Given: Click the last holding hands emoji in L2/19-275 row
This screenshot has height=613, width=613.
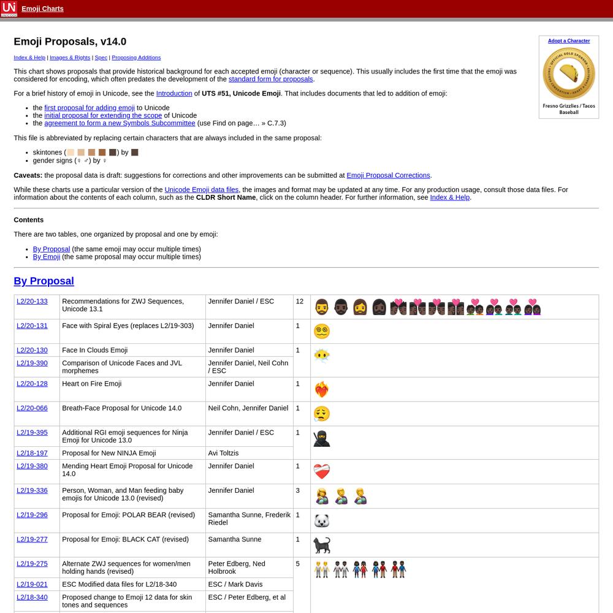Looking at the screenshot, I should click(399, 569).
